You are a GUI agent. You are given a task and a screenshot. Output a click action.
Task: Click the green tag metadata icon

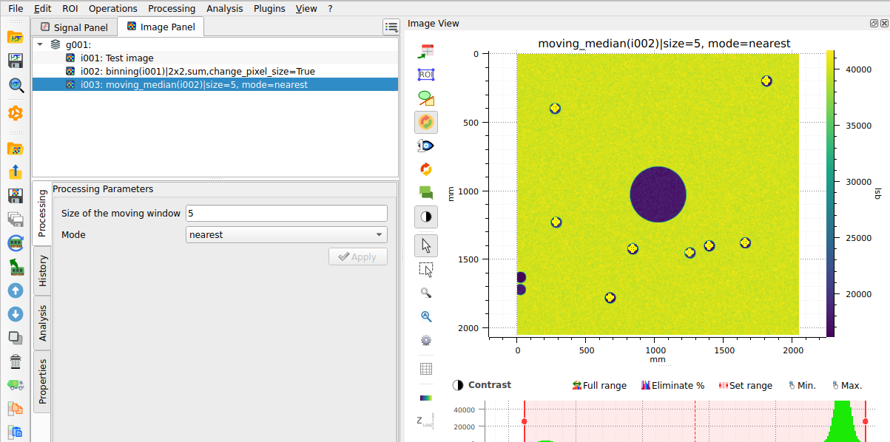pyautogui.click(x=16, y=385)
